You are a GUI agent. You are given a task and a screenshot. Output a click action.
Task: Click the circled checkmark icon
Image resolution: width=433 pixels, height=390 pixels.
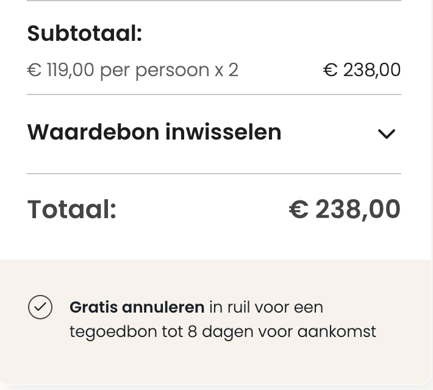click(x=40, y=308)
